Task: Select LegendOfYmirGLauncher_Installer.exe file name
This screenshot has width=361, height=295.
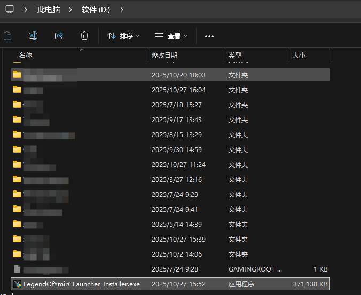Action: click(x=81, y=284)
